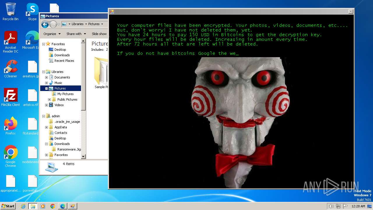Viewport: 373px width, 210px height.
Task: Expand the address bar Pictures arrow
Action: [x=102, y=24]
